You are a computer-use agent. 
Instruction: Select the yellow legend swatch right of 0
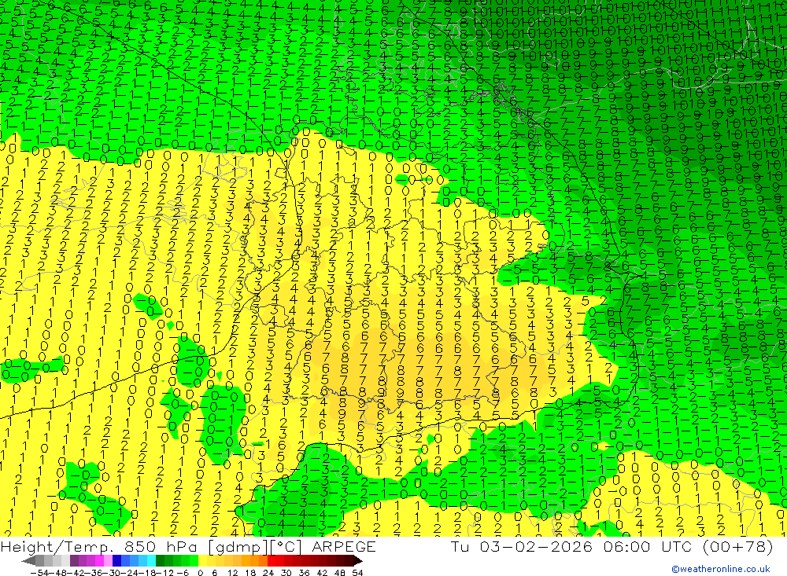click(202, 561)
